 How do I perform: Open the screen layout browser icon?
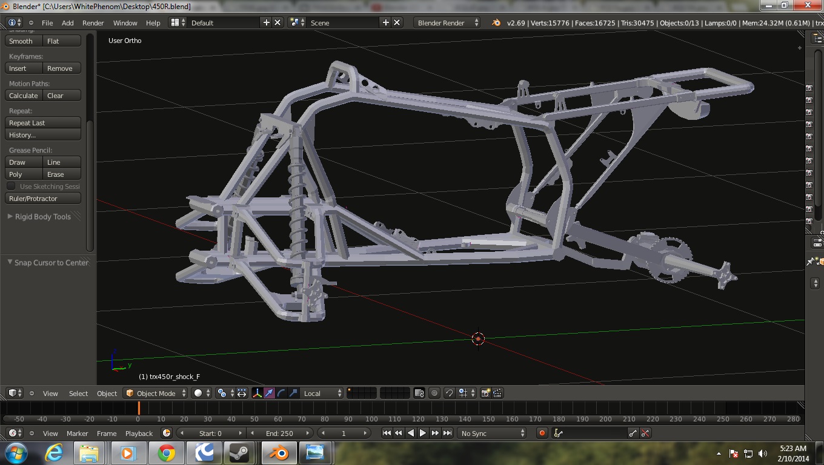(x=178, y=22)
